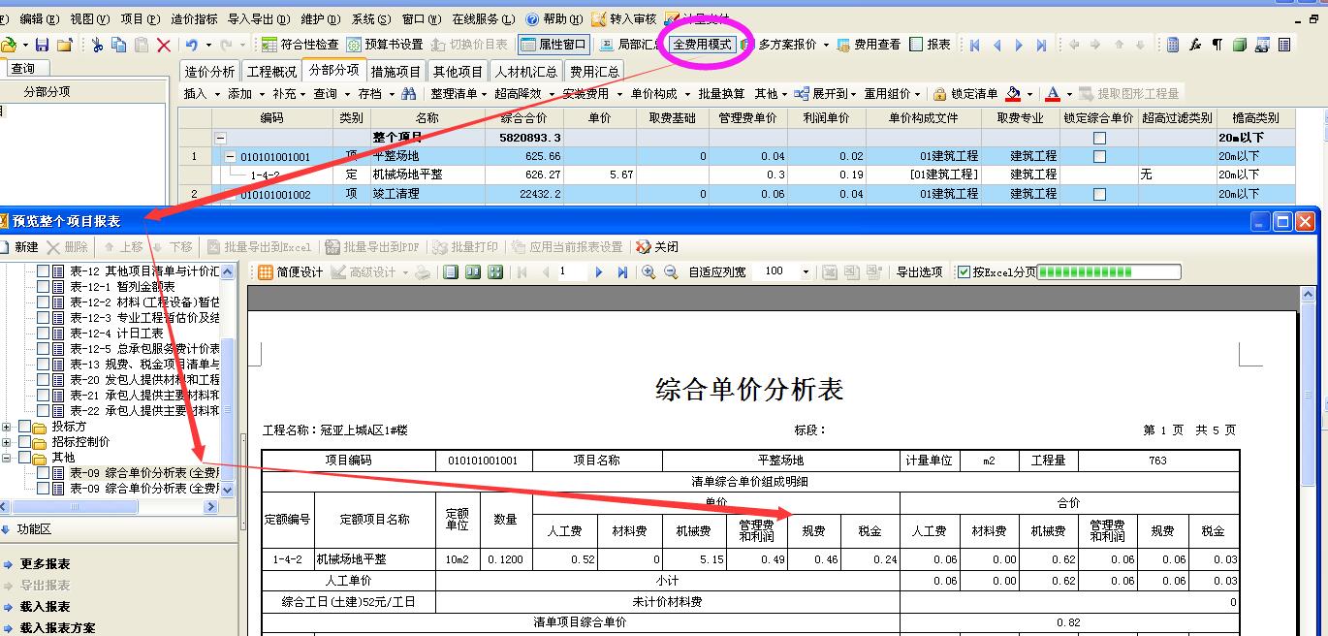
Task: Collapse the 整个项目 row minus box
Action: (221, 138)
